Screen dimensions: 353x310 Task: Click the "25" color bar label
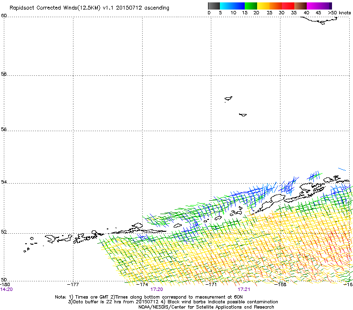coord(270,13)
